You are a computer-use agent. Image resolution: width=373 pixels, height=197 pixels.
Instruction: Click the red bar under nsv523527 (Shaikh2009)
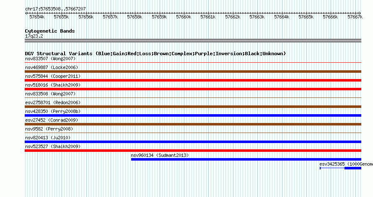[x=193, y=151]
